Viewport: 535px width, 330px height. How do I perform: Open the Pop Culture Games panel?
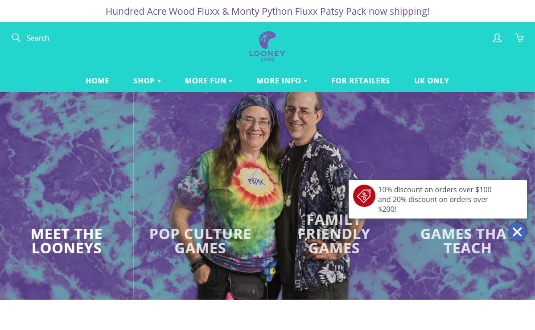pyautogui.click(x=201, y=196)
